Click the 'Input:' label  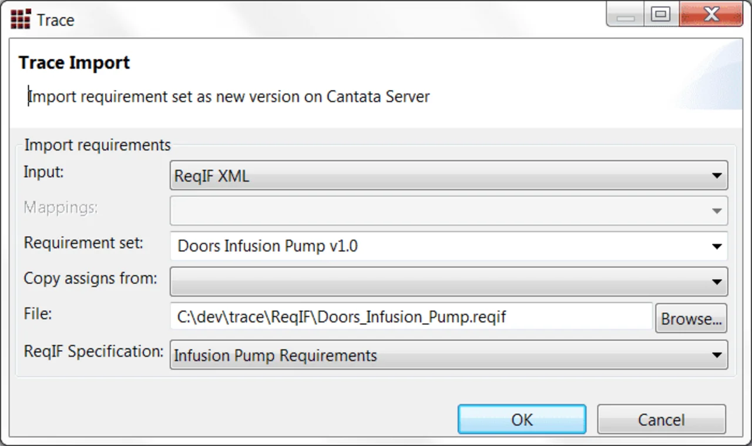click(43, 172)
